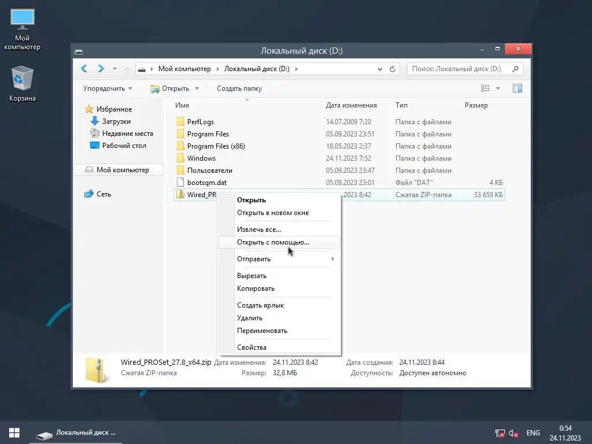The width and height of the screenshot is (592, 444).
Task: Select the Program Files (x86) folder icon
Action: click(180, 146)
